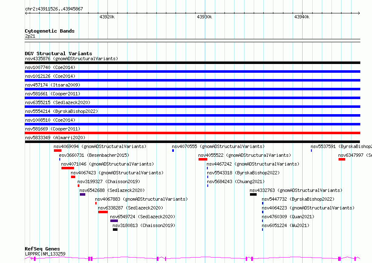
Task: Select nsv4064223 gnomADStructuralVariants label
Action: (x=308, y=208)
